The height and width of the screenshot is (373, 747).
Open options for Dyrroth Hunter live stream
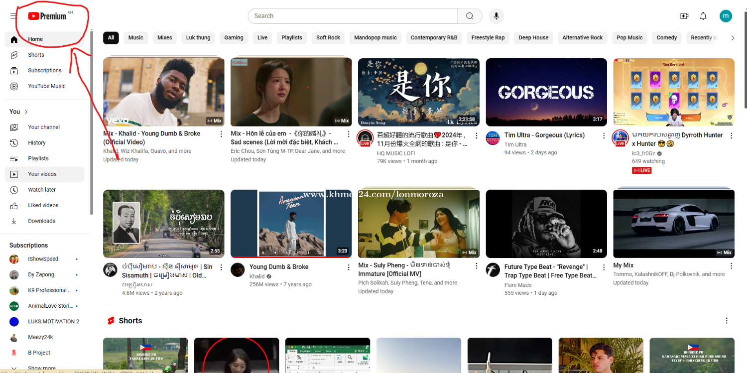(732, 135)
